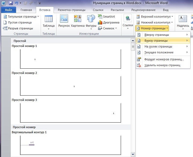Click the На полях страницы icon
Image resolution: width=193 pixels, height=157 pixels.
(139, 46)
